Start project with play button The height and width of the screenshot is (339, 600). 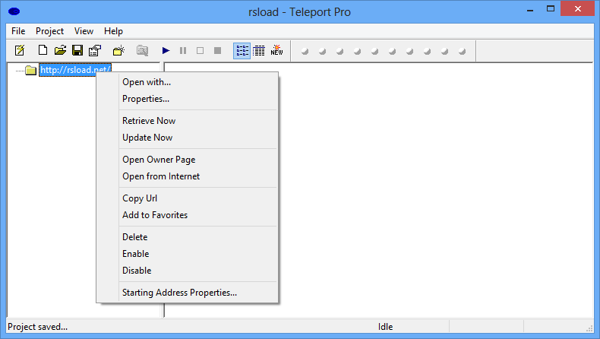(x=166, y=51)
